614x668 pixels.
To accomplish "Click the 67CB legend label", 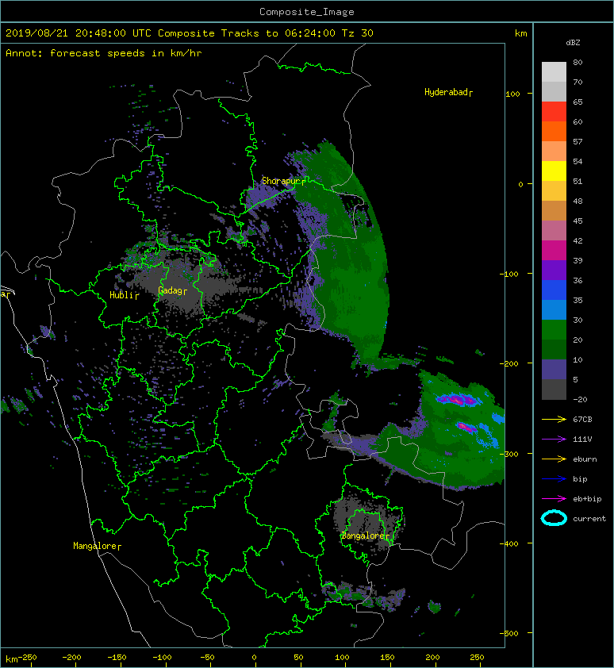I will pos(582,419).
